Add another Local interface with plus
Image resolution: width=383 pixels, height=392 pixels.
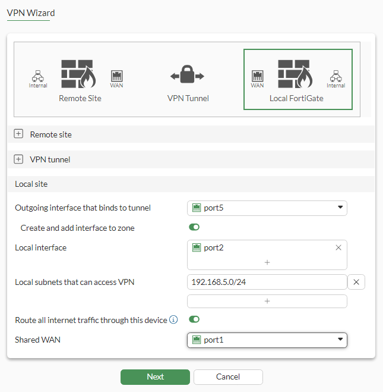click(x=267, y=262)
